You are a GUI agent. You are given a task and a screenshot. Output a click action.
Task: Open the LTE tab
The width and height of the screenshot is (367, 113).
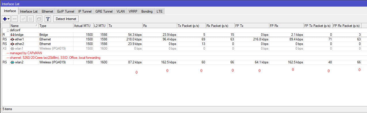click(159, 11)
